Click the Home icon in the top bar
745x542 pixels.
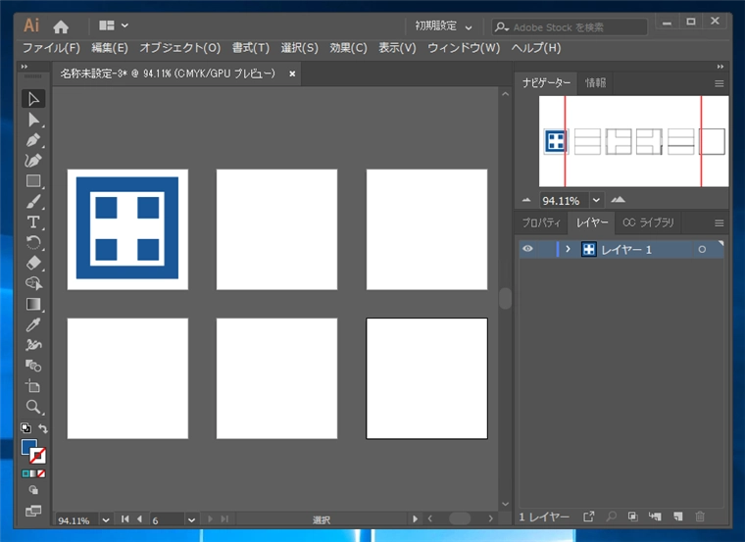click(x=61, y=26)
